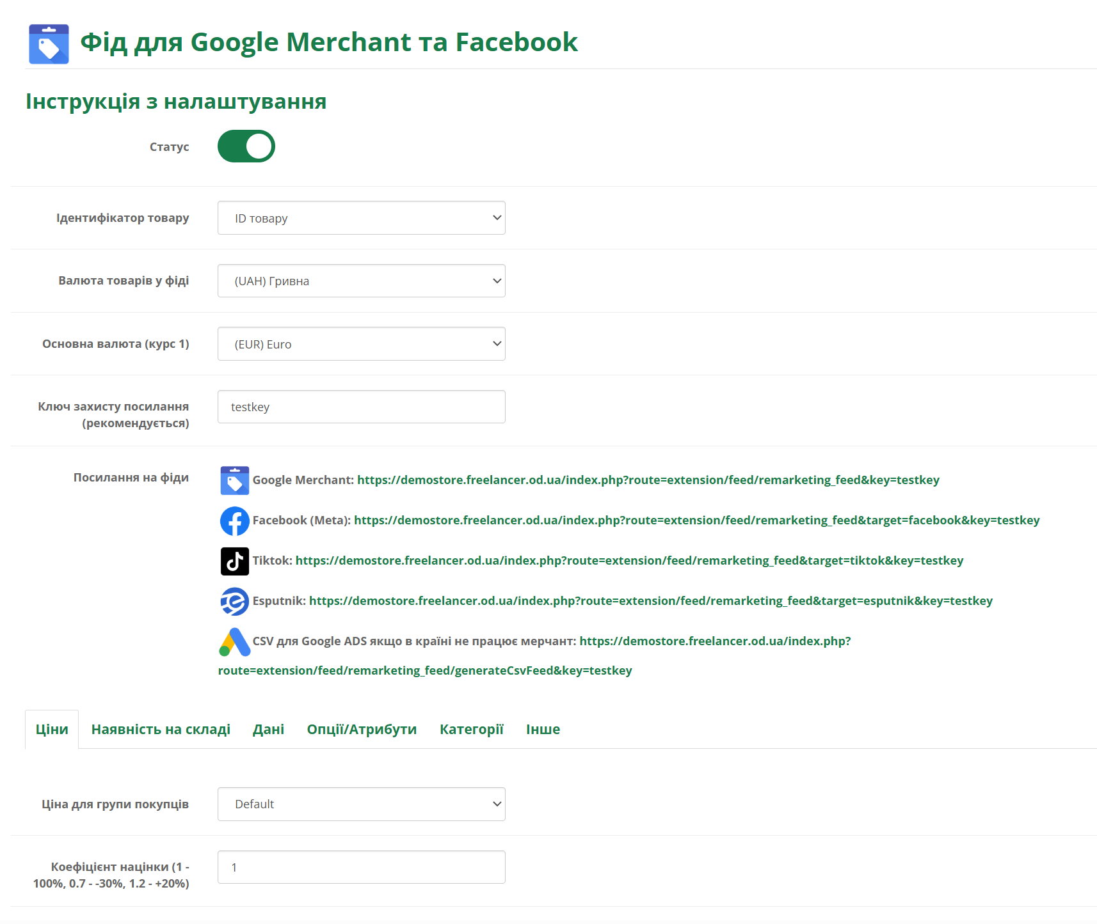Click the 'Посилання на фіди' label

[131, 478]
